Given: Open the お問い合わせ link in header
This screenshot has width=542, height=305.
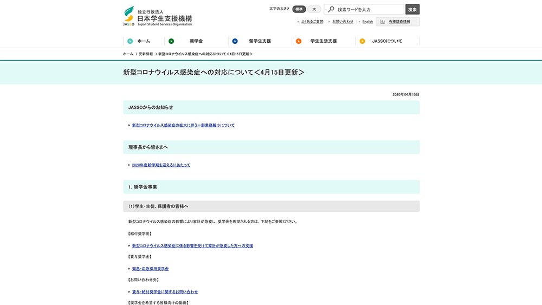Looking at the screenshot, I should tap(343, 22).
